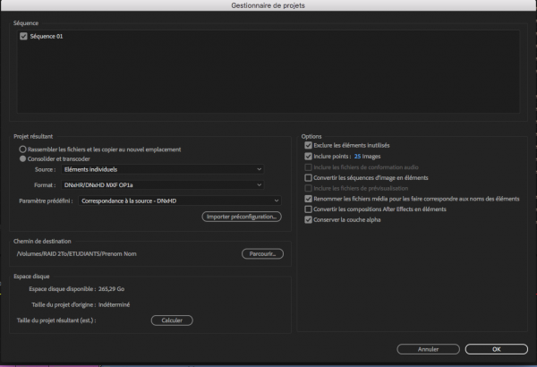Enable Convertir les compositions After Effects option
The height and width of the screenshot is (367, 537).
point(309,209)
